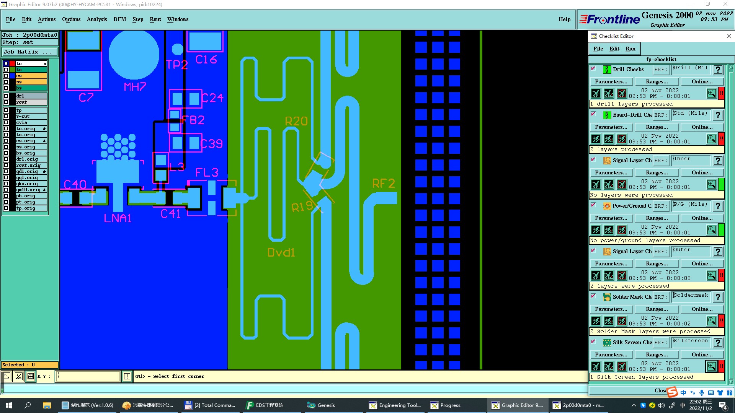Screen dimensions: 735x413
Task: Toggle visibility of the ss layer
Action: click(x=6, y=82)
